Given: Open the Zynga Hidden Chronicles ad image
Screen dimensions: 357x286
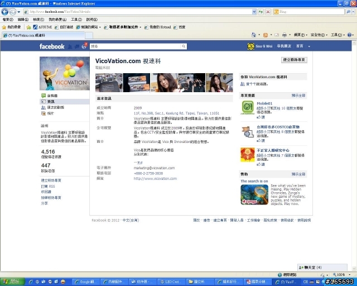Looking at the screenshot, I should [254, 194].
